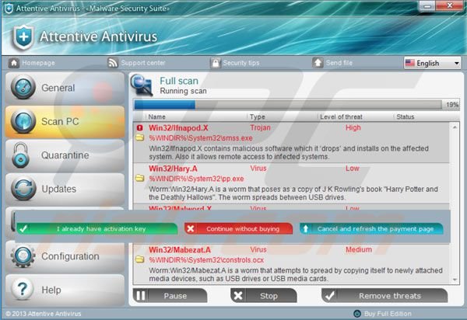The height and width of the screenshot is (320, 467).
Task: Click the 19% progress value
Action: [451, 105]
